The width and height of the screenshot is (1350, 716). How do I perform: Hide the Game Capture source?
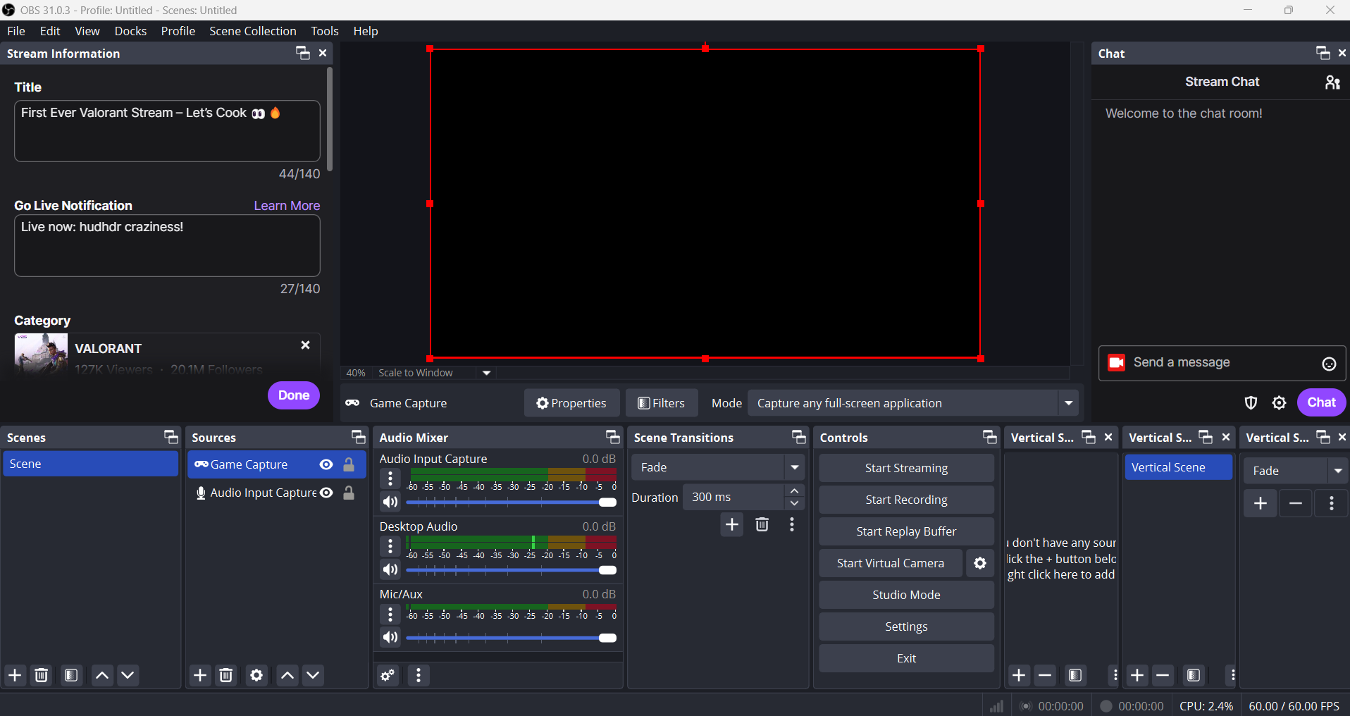(326, 464)
